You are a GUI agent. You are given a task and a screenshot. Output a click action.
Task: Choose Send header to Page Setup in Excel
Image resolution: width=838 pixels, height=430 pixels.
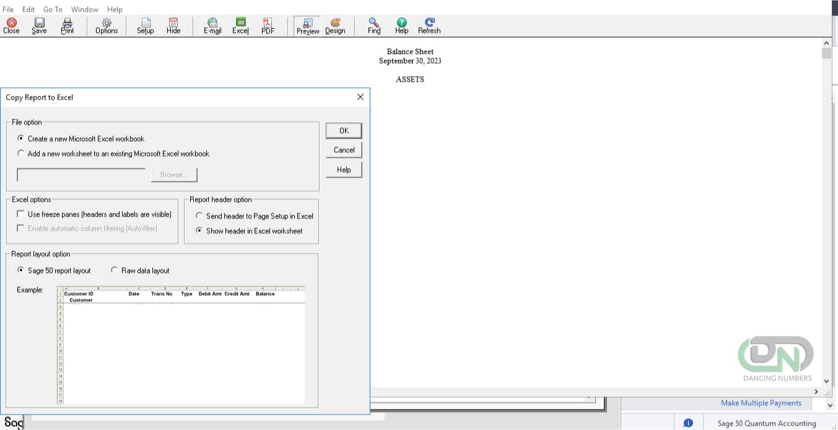coord(199,215)
